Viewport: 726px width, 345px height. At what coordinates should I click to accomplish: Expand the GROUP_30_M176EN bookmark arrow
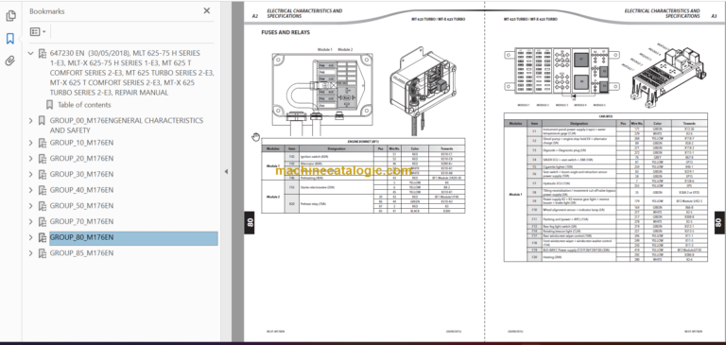click(x=30, y=174)
